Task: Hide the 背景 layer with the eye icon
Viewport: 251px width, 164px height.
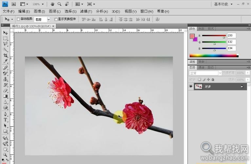Action: 191,86
